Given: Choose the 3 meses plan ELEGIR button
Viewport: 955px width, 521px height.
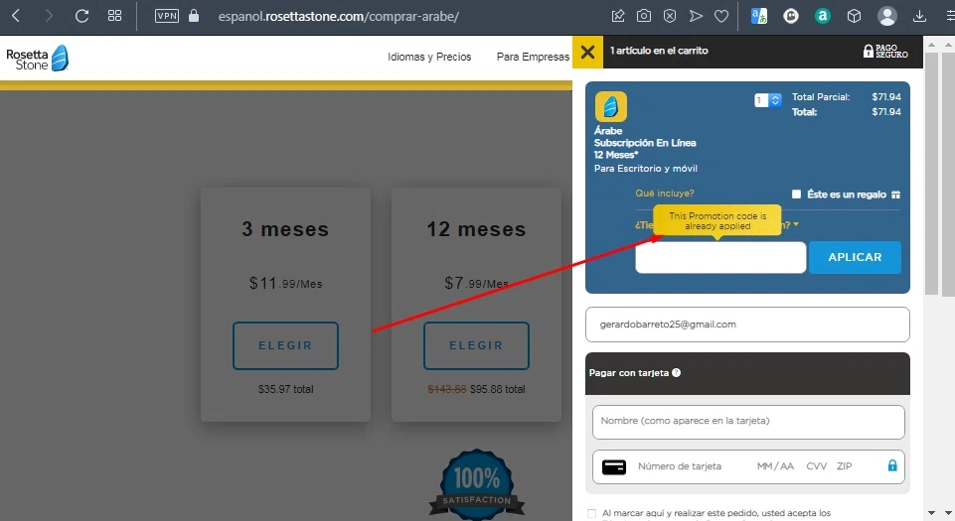Looking at the screenshot, I should tap(285, 345).
